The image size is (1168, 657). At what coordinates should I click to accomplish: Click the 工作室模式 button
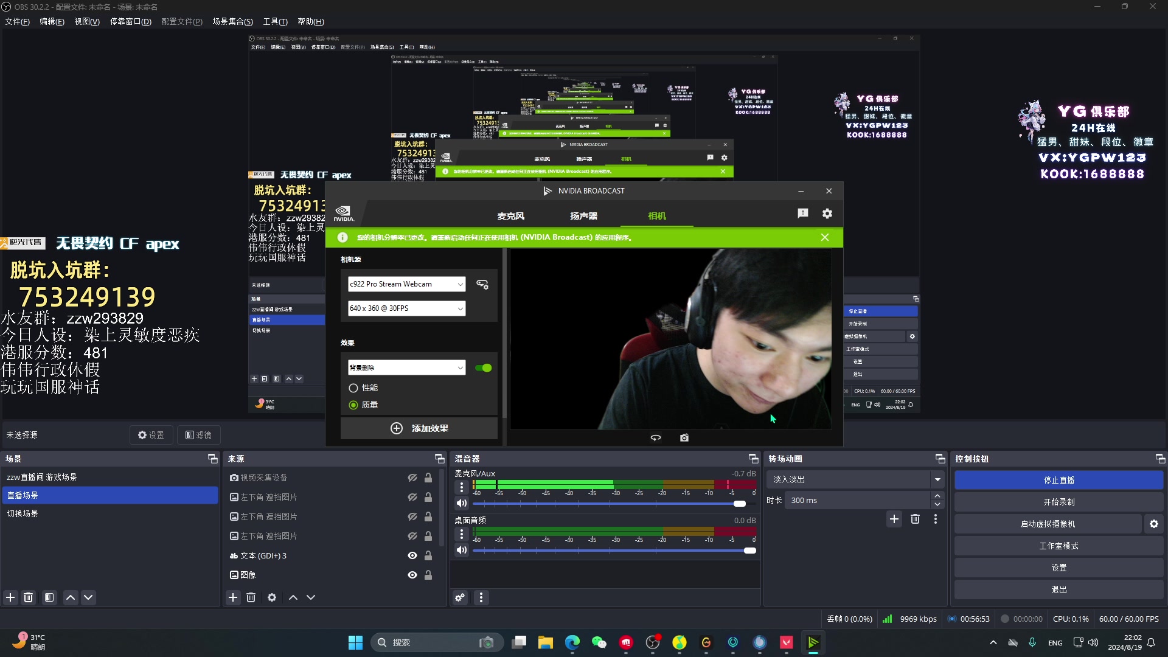(x=1058, y=546)
